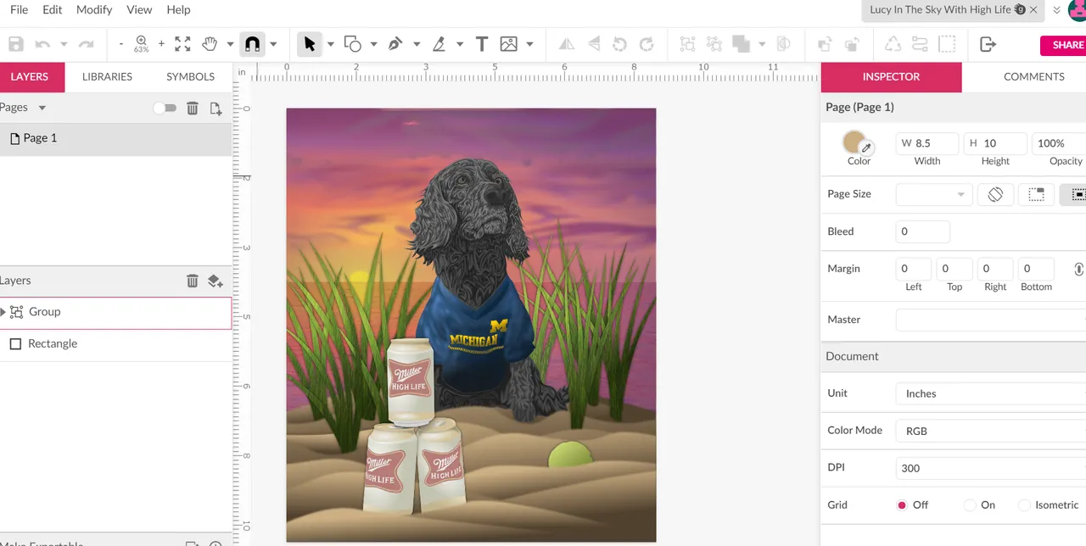Select the Insert Image tool

[508, 44]
